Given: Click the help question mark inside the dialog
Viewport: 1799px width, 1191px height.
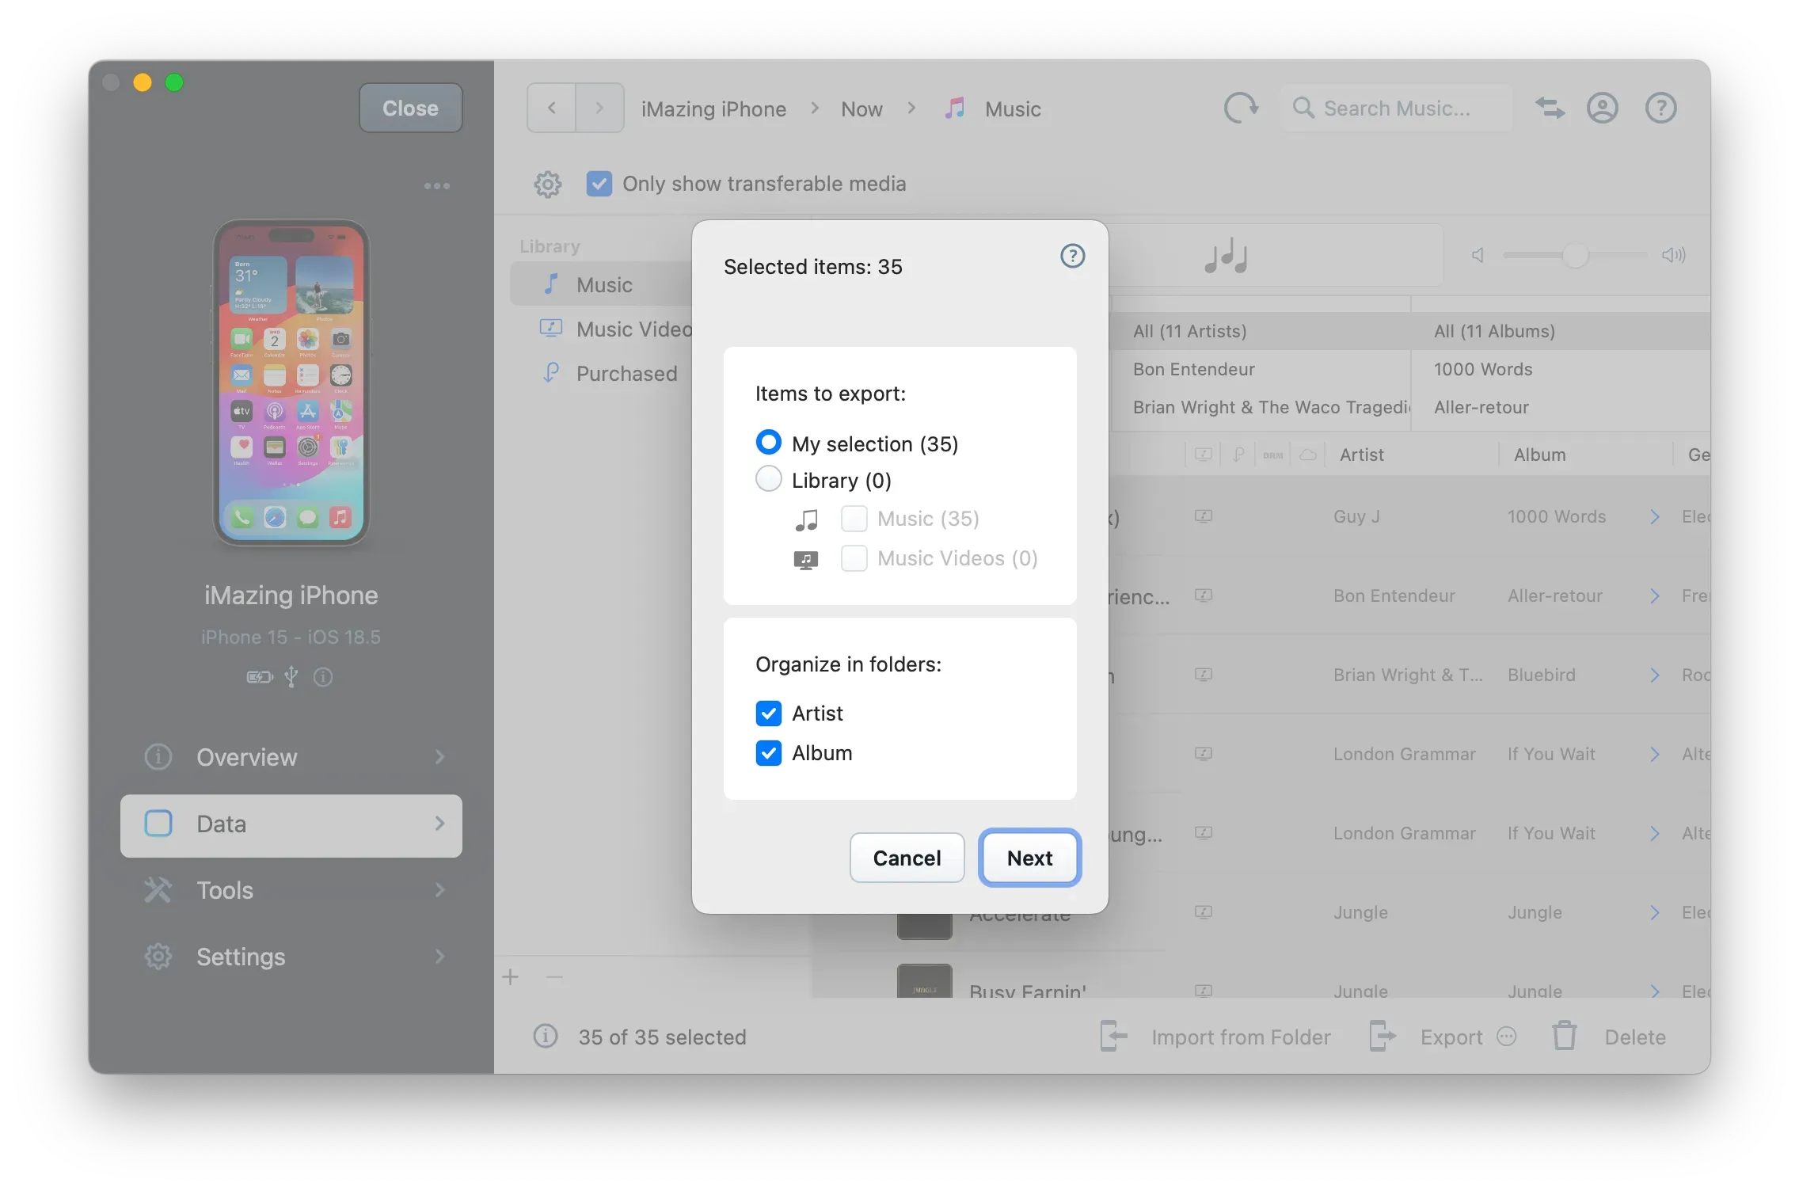Looking at the screenshot, I should (1072, 255).
